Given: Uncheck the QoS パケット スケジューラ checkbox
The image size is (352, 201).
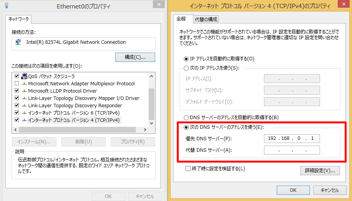Looking at the screenshot, I should pyautogui.click(x=17, y=76).
